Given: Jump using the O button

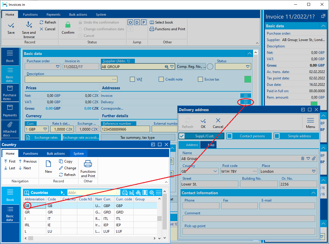Looking at the screenshot, I should click(130, 22).
